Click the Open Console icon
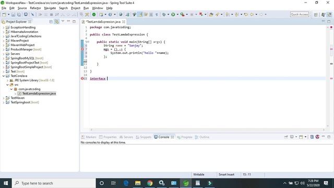334x188 pixels. [301, 137]
